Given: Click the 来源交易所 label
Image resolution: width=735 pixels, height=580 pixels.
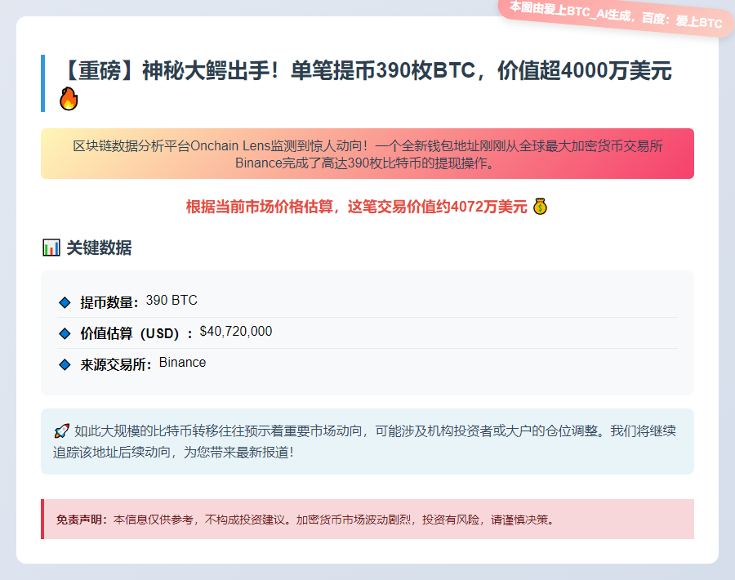Looking at the screenshot, I should (x=116, y=365).
